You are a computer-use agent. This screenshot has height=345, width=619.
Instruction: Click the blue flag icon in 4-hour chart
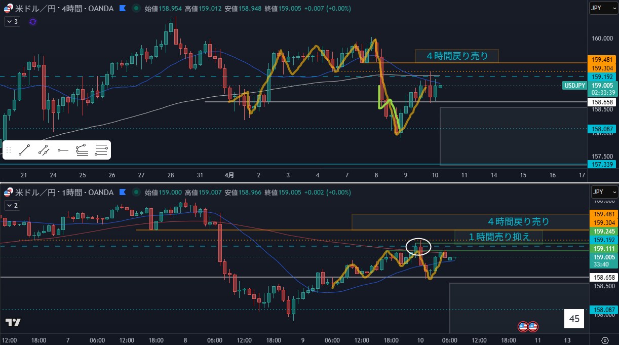(x=122, y=8)
